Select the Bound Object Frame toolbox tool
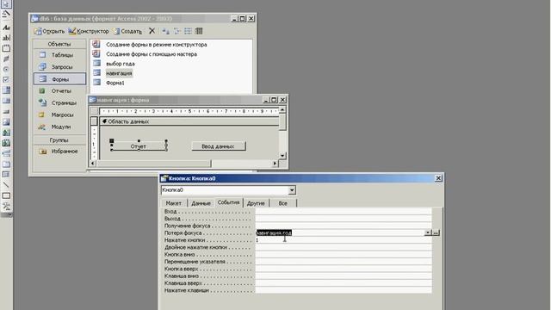This screenshot has height=310, width=551. click(x=6, y=143)
